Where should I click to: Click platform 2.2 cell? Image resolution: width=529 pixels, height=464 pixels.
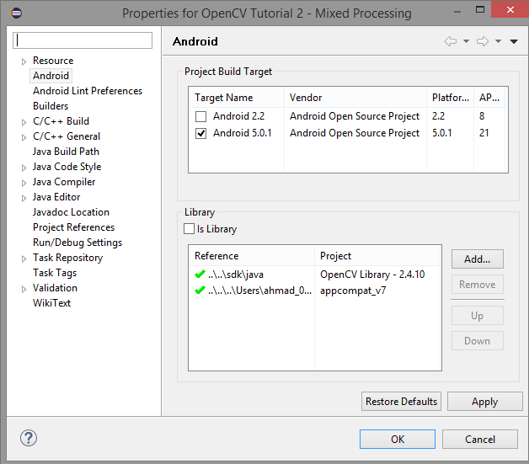[x=438, y=116]
